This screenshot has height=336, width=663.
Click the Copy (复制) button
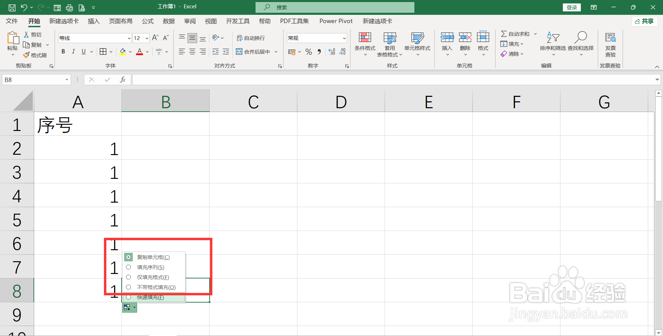(33, 45)
